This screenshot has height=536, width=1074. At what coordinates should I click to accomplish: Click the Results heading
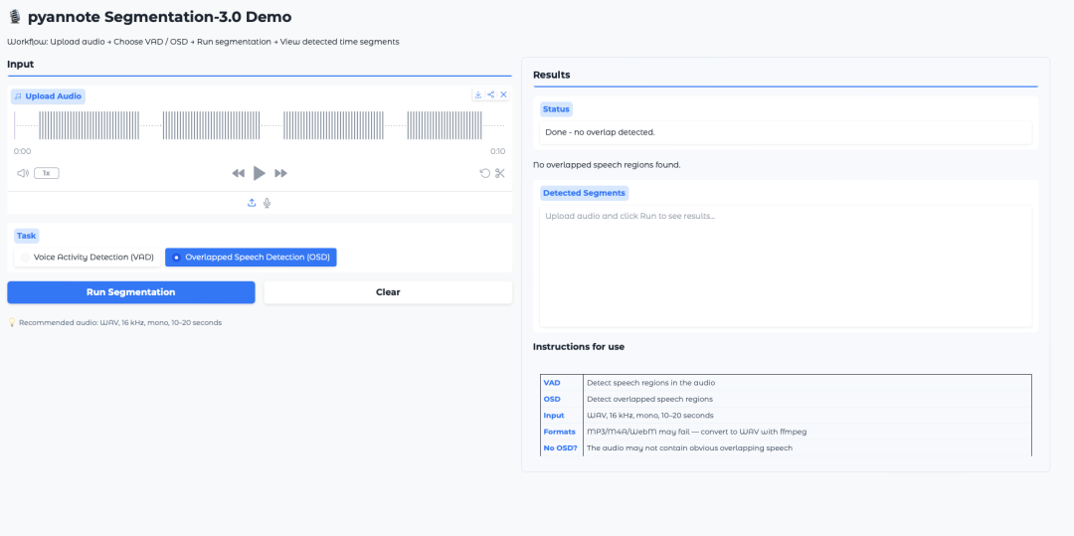(x=551, y=75)
